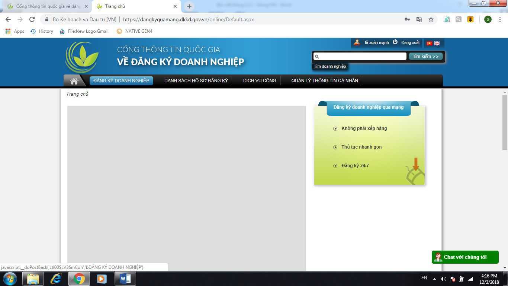Click the home icon in navigation bar
This screenshot has height=286, width=508.
74,81
